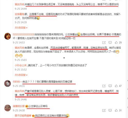Open reply box for 9-25 14:31 comment

point(110,86)
